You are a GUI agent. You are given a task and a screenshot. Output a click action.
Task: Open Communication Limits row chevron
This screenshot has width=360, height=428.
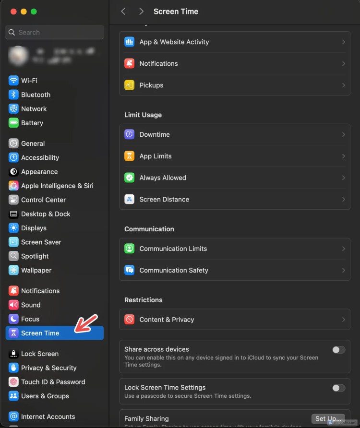click(x=343, y=249)
